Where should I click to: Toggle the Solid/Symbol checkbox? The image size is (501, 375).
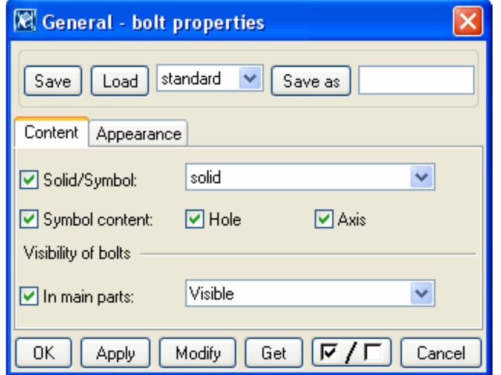coord(27,180)
